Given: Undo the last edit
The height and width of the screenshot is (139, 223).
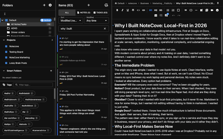Looking at the screenshot, I should point(173,15).
